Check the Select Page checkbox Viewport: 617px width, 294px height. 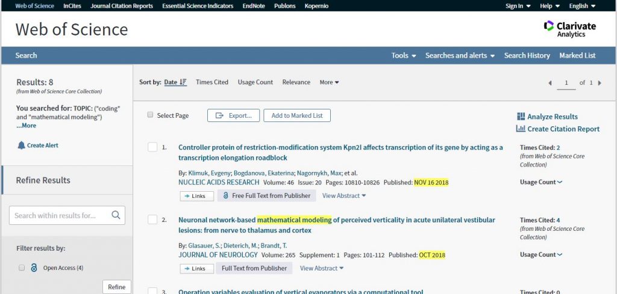(x=150, y=115)
